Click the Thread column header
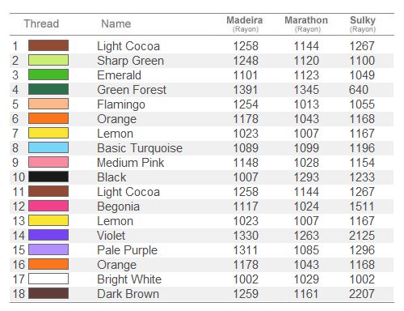The image size is (404, 311). click(41, 23)
